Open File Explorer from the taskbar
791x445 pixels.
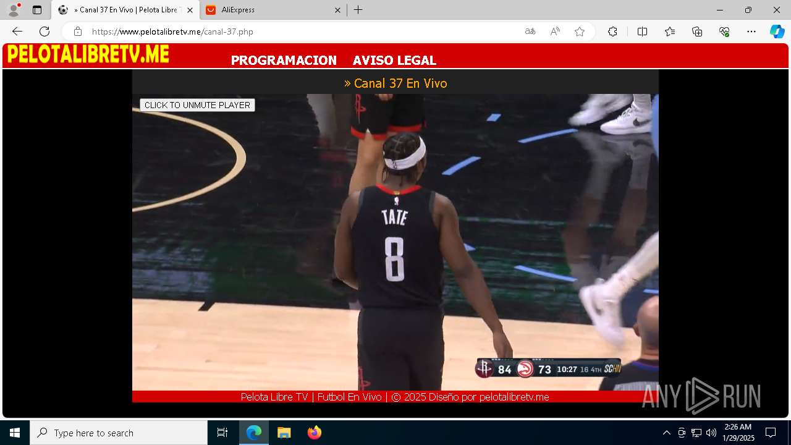pyautogui.click(x=284, y=433)
